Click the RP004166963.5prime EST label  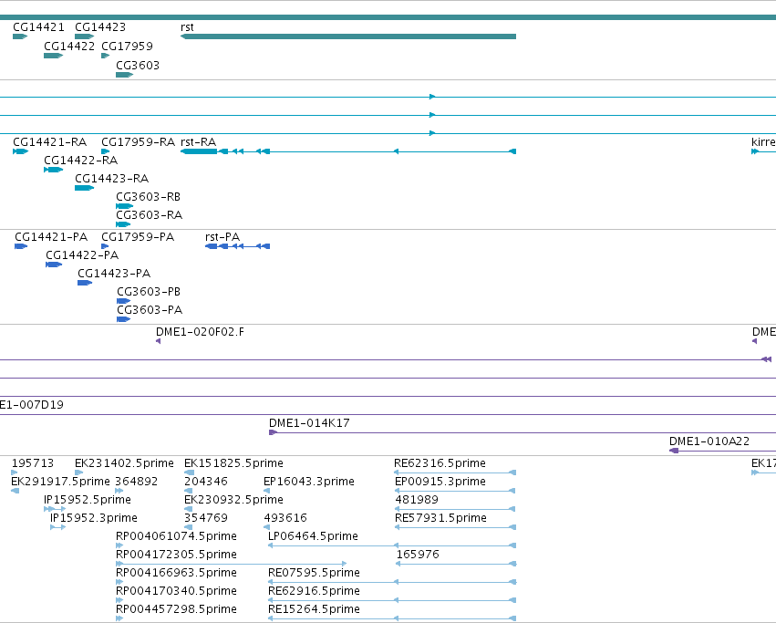tap(176, 574)
